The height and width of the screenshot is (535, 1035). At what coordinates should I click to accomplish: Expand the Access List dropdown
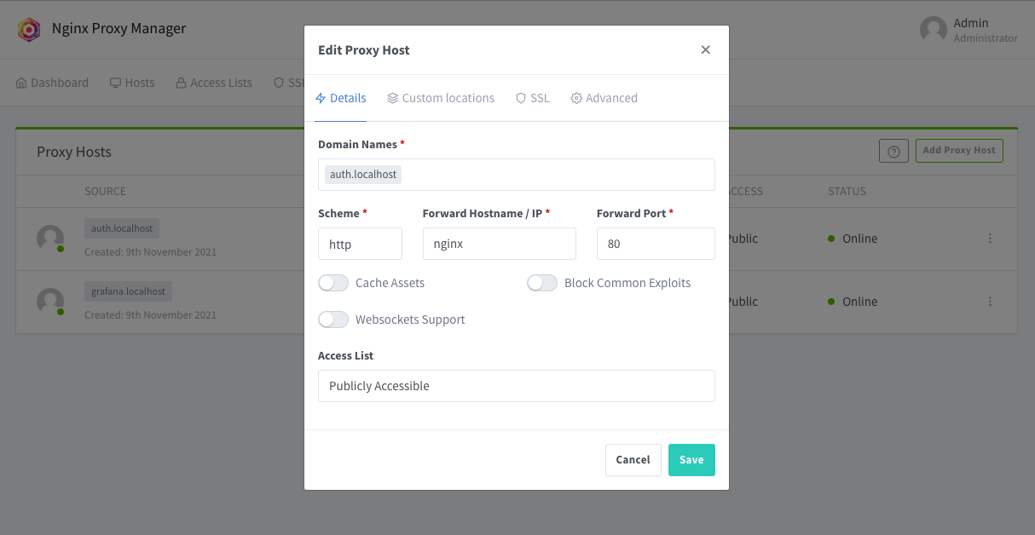(x=516, y=386)
